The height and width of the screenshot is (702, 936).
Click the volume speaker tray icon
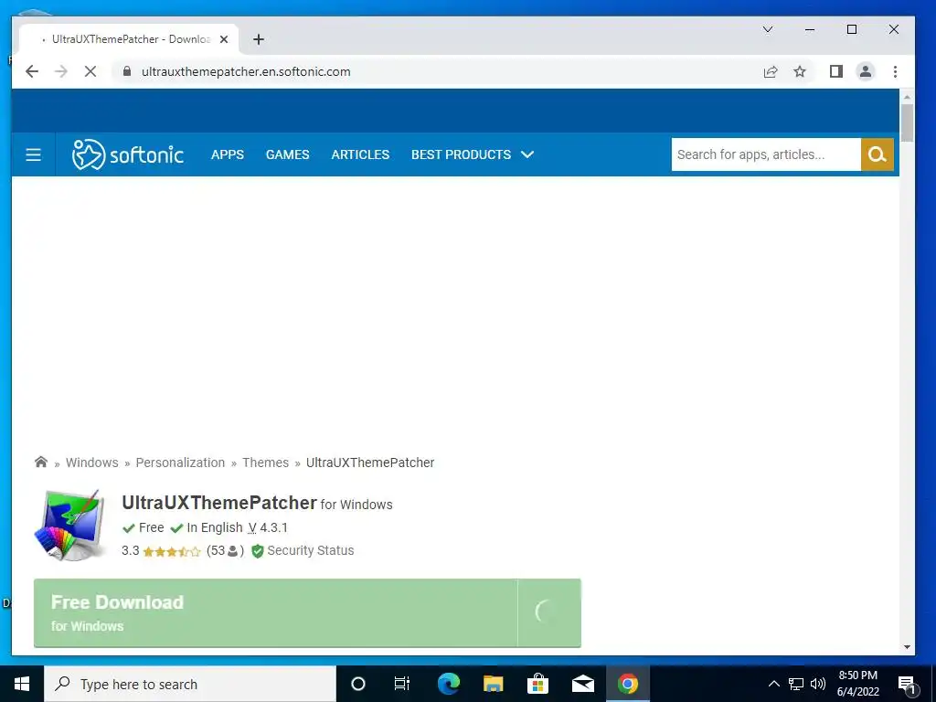818,684
